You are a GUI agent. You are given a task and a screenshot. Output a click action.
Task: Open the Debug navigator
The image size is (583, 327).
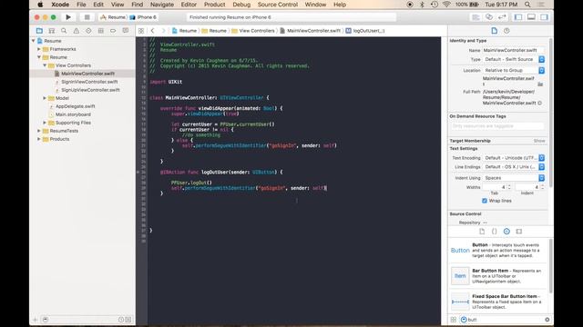pos(101,31)
